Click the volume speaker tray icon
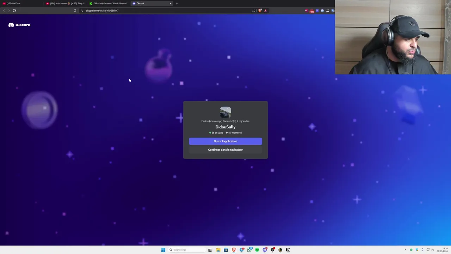Viewport: 451px width, 254px height. point(432,250)
